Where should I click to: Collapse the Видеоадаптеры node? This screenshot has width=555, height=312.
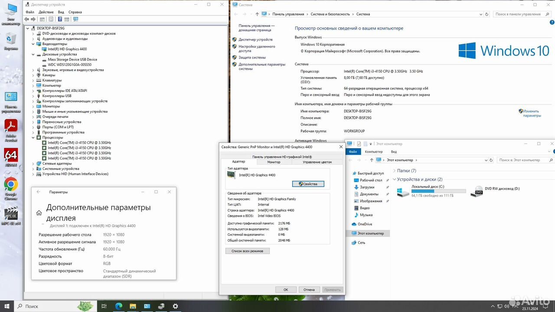[33, 44]
